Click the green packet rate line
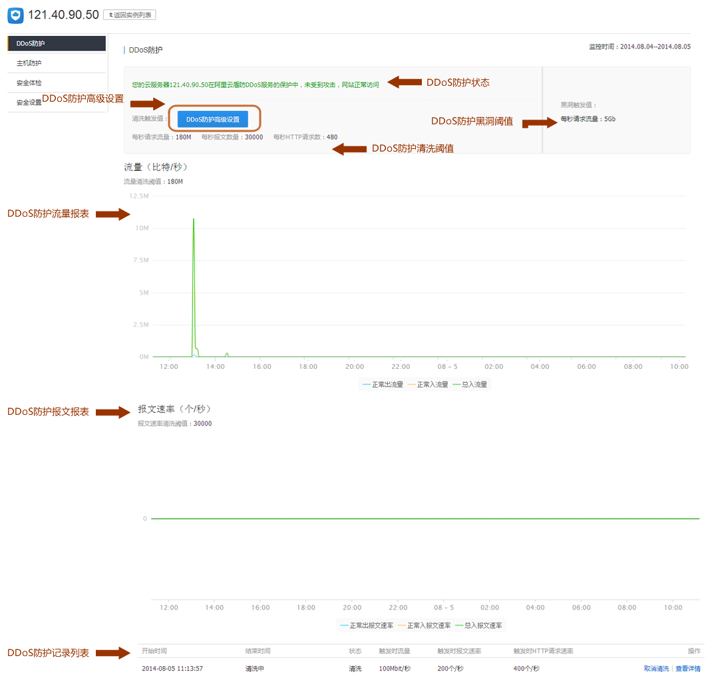Image resolution: width=712 pixels, height=680 pixels. [426, 518]
